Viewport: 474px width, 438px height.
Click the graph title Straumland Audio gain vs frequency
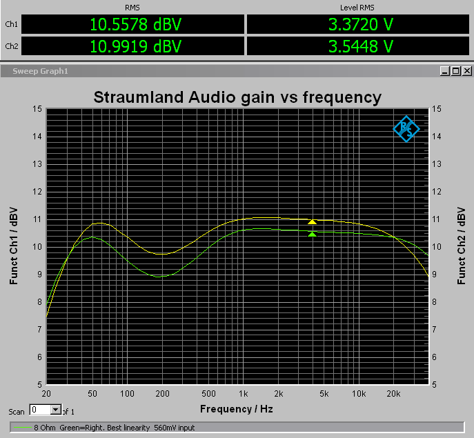pos(237,97)
